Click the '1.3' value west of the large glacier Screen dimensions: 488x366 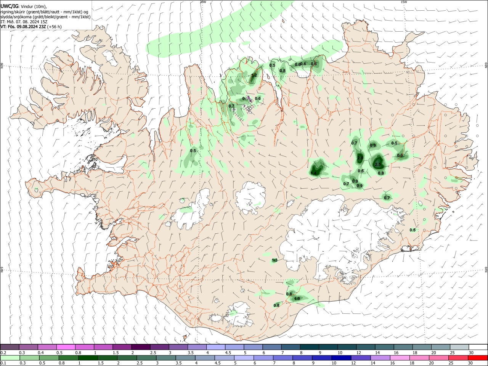[x=274, y=260]
